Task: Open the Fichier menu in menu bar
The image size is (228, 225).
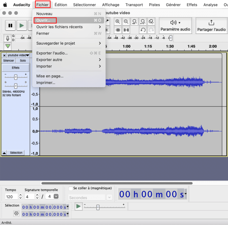Action: (x=43, y=5)
